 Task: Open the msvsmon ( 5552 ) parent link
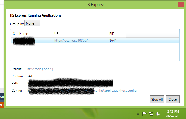tap(40, 69)
